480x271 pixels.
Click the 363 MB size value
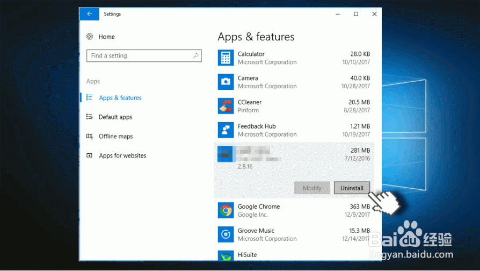pyautogui.click(x=360, y=206)
